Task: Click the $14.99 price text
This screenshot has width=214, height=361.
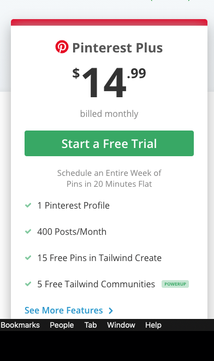Action: [x=109, y=82]
